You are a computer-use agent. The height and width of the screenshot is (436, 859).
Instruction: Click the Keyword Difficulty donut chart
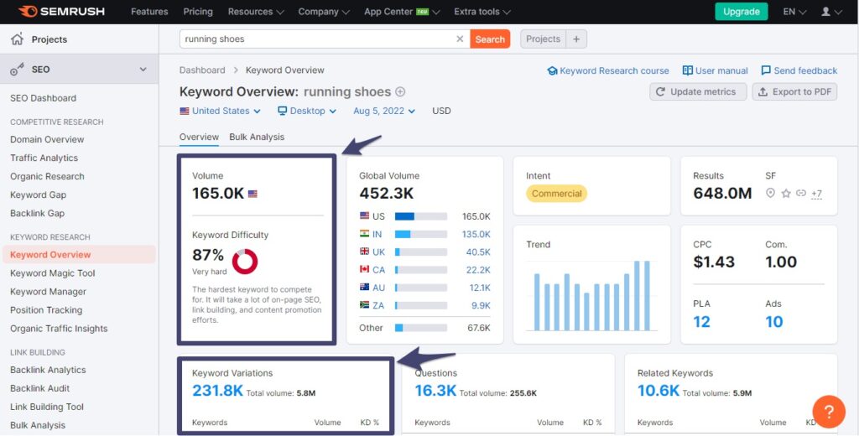pos(245,262)
